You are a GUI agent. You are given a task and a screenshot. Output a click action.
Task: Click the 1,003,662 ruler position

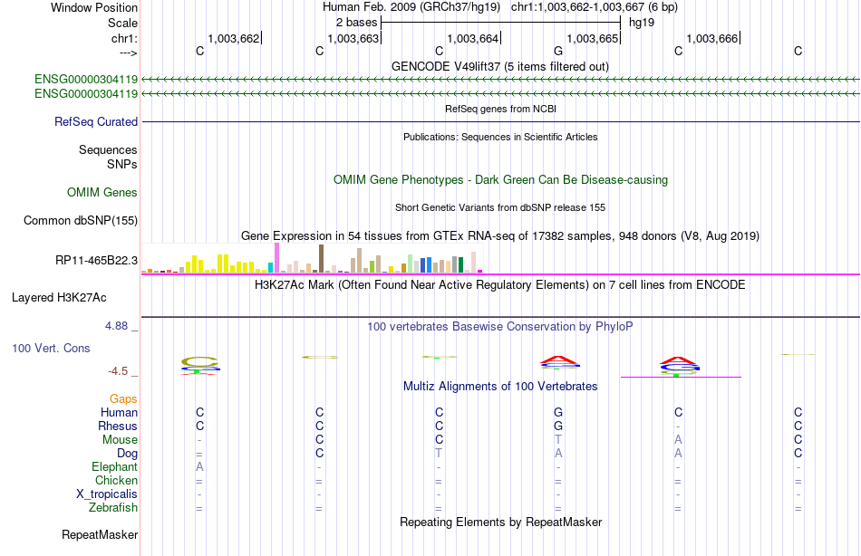[x=233, y=38]
